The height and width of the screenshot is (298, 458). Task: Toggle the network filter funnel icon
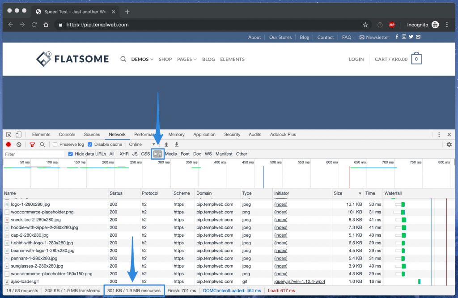(32, 145)
